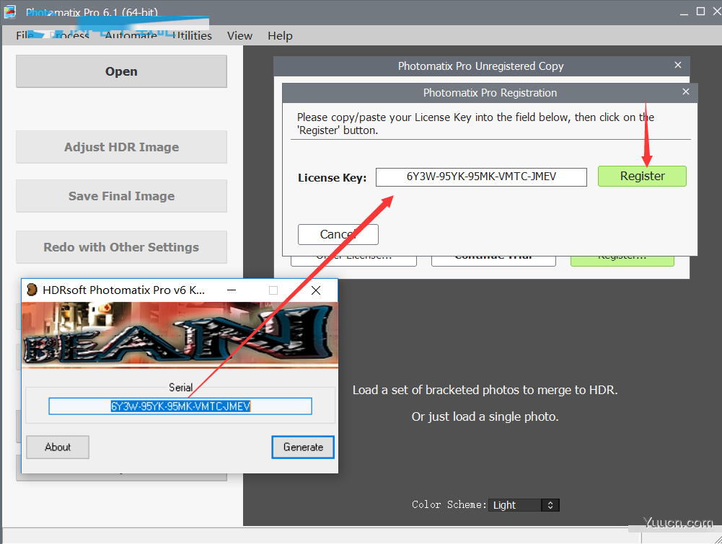Click the Generate button

point(303,447)
